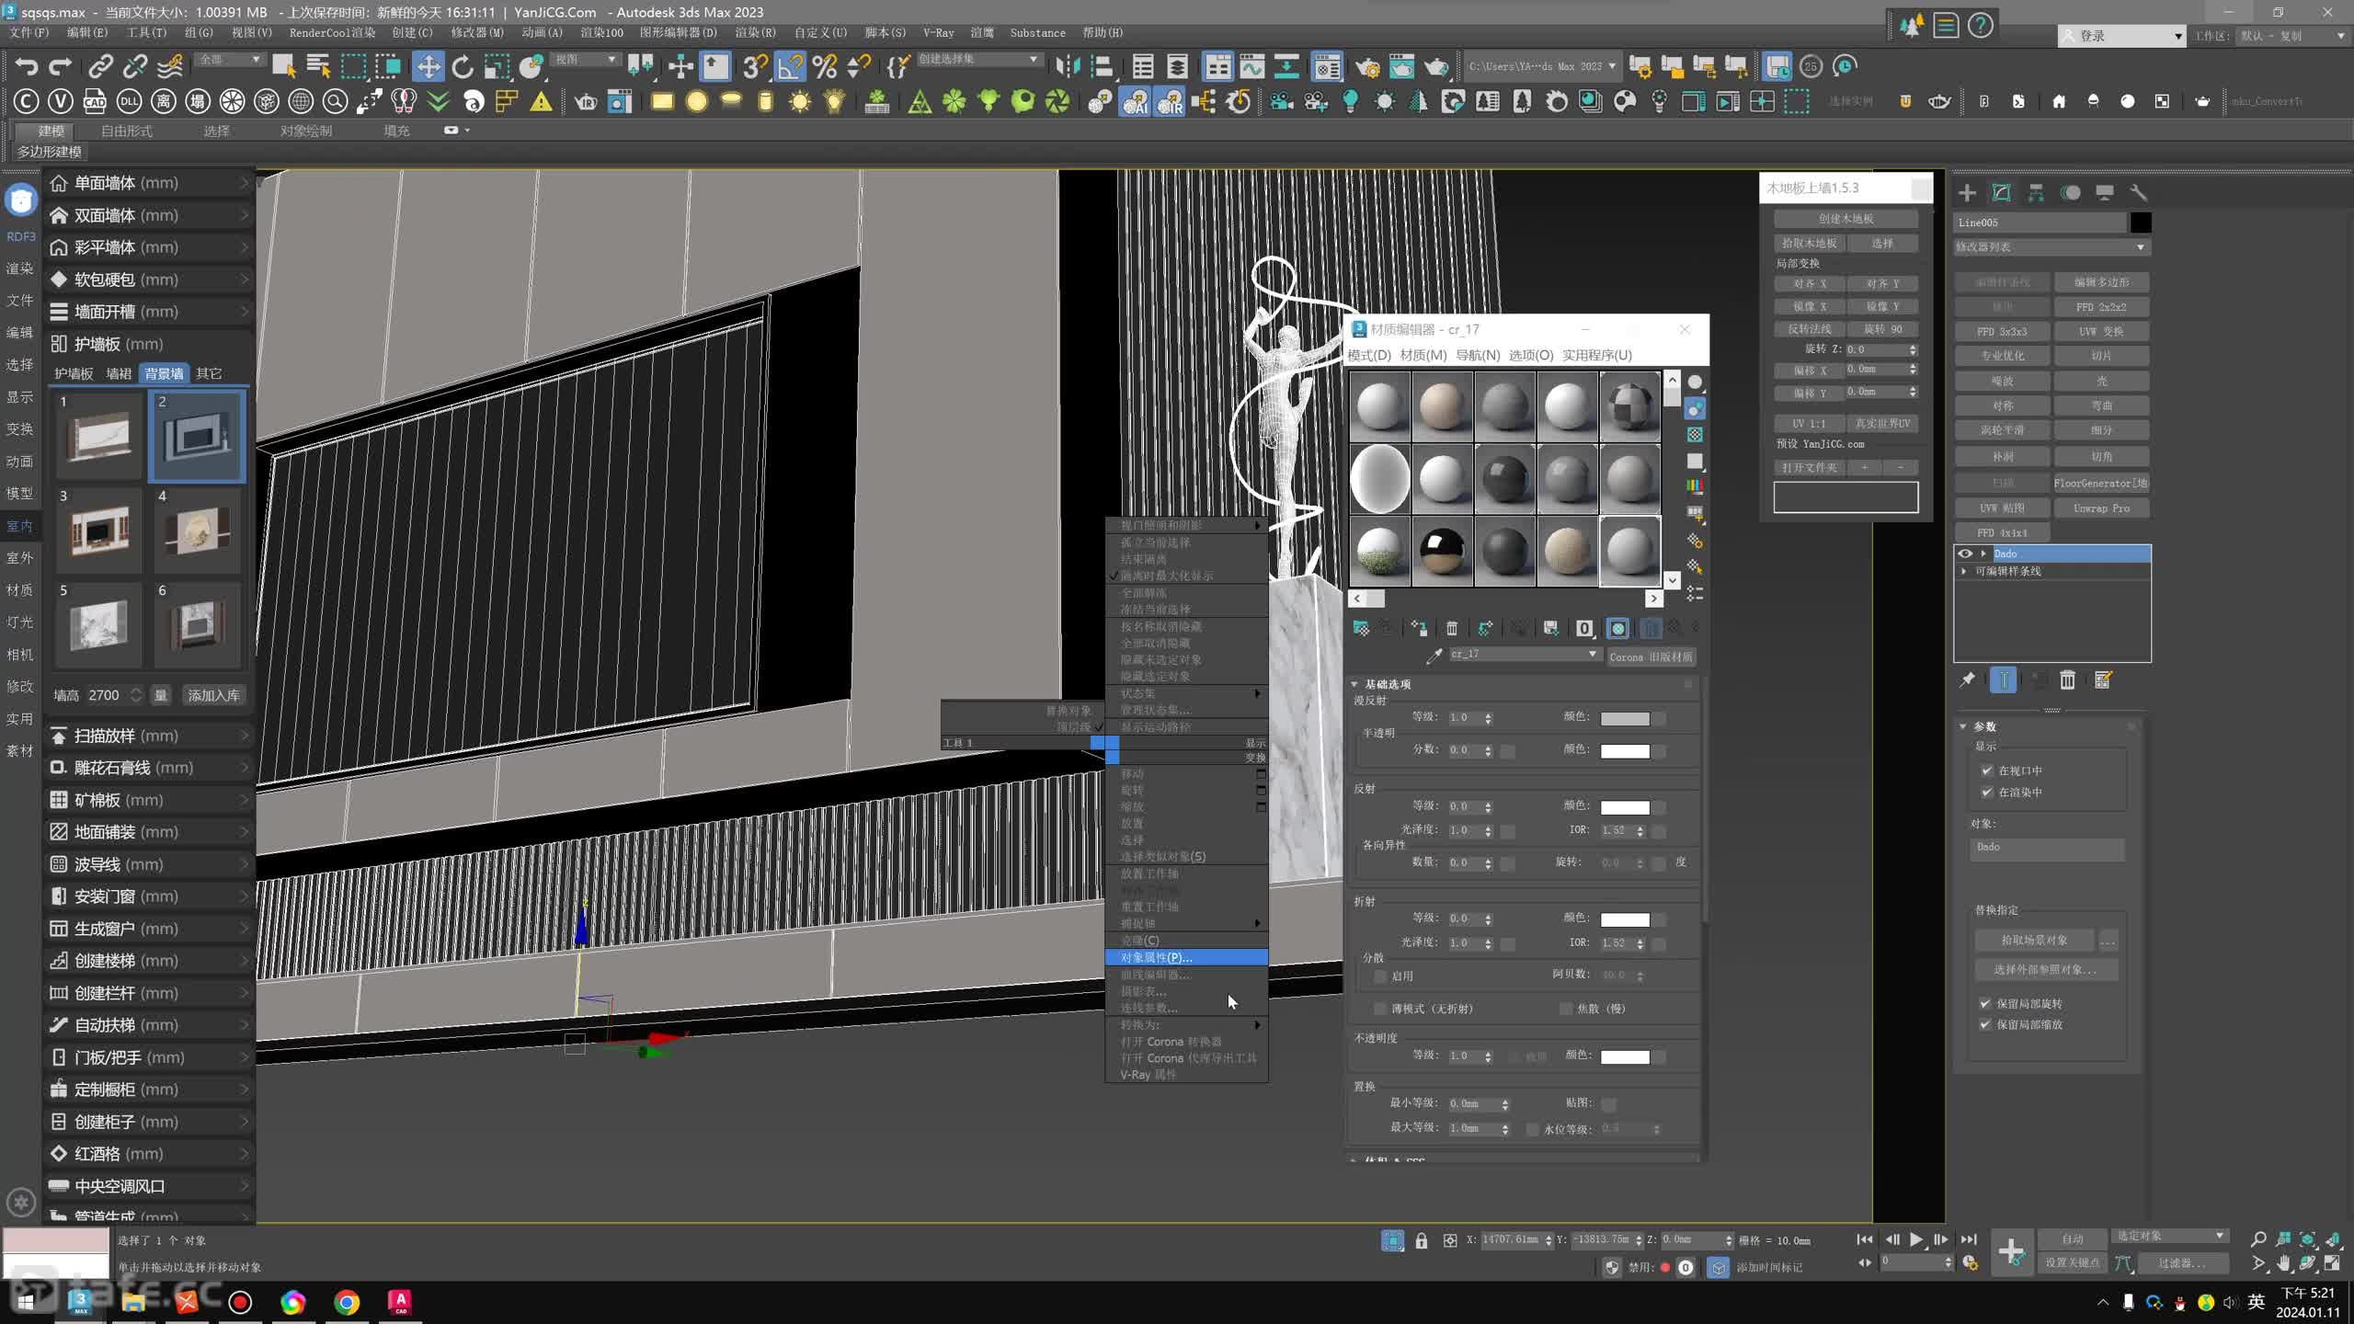Click Play animation button

click(x=1916, y=1239)
